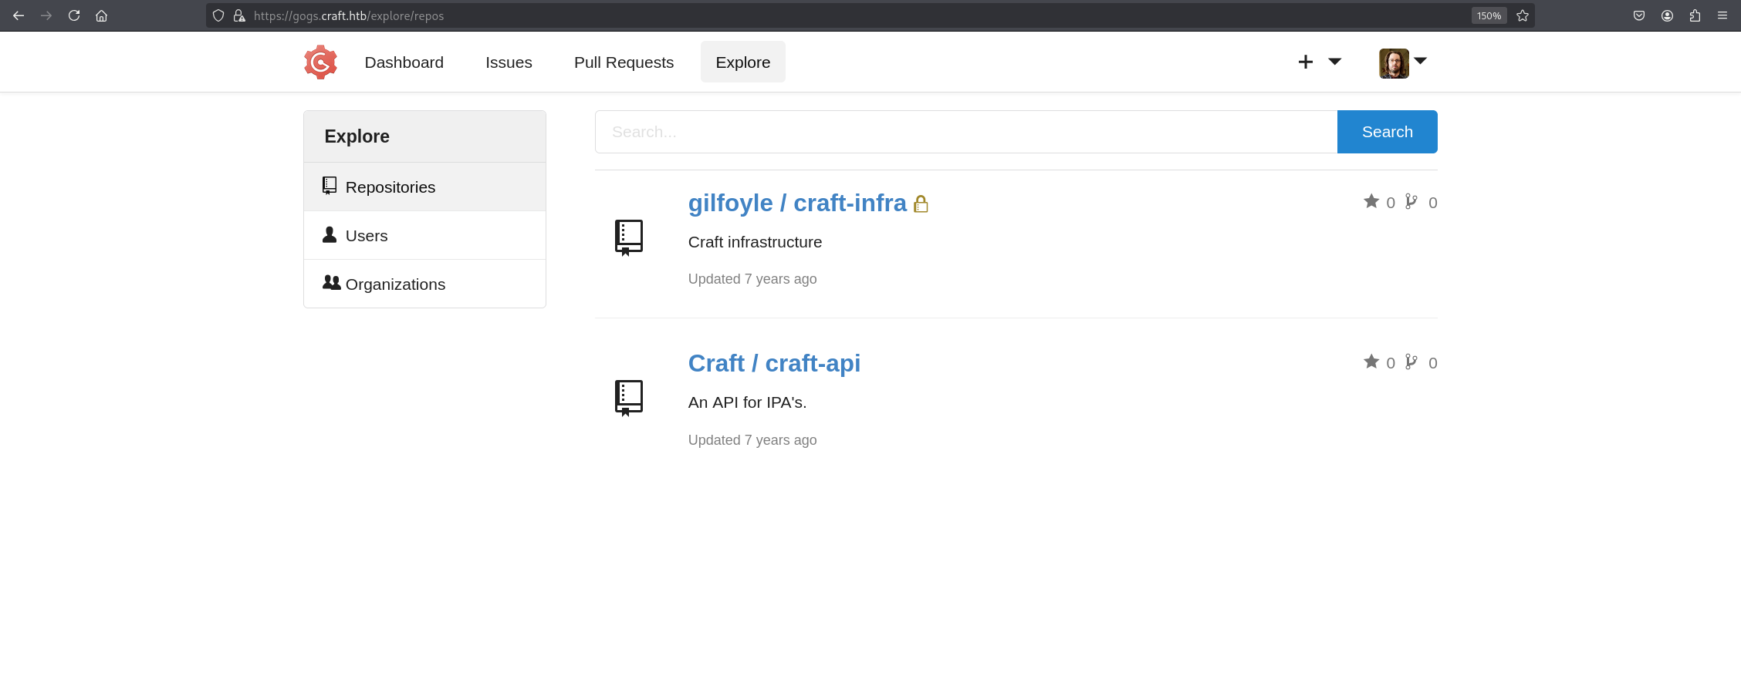The height and width of the screenshot is (693, 1741).
Task: Select Organizations in the Explore sidebar
Action: pos(395,284)
